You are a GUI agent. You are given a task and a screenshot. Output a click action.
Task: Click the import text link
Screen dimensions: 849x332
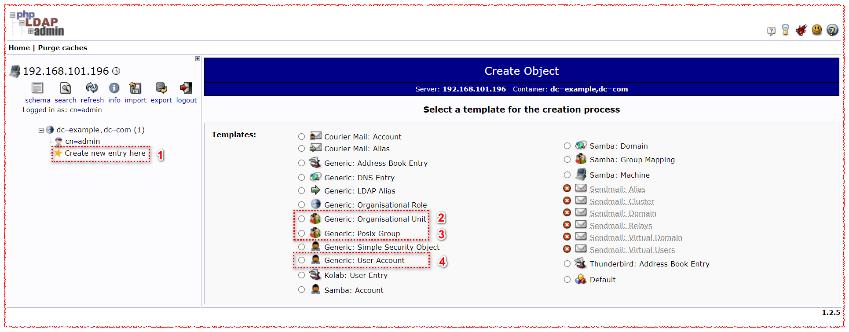[135, 100]
